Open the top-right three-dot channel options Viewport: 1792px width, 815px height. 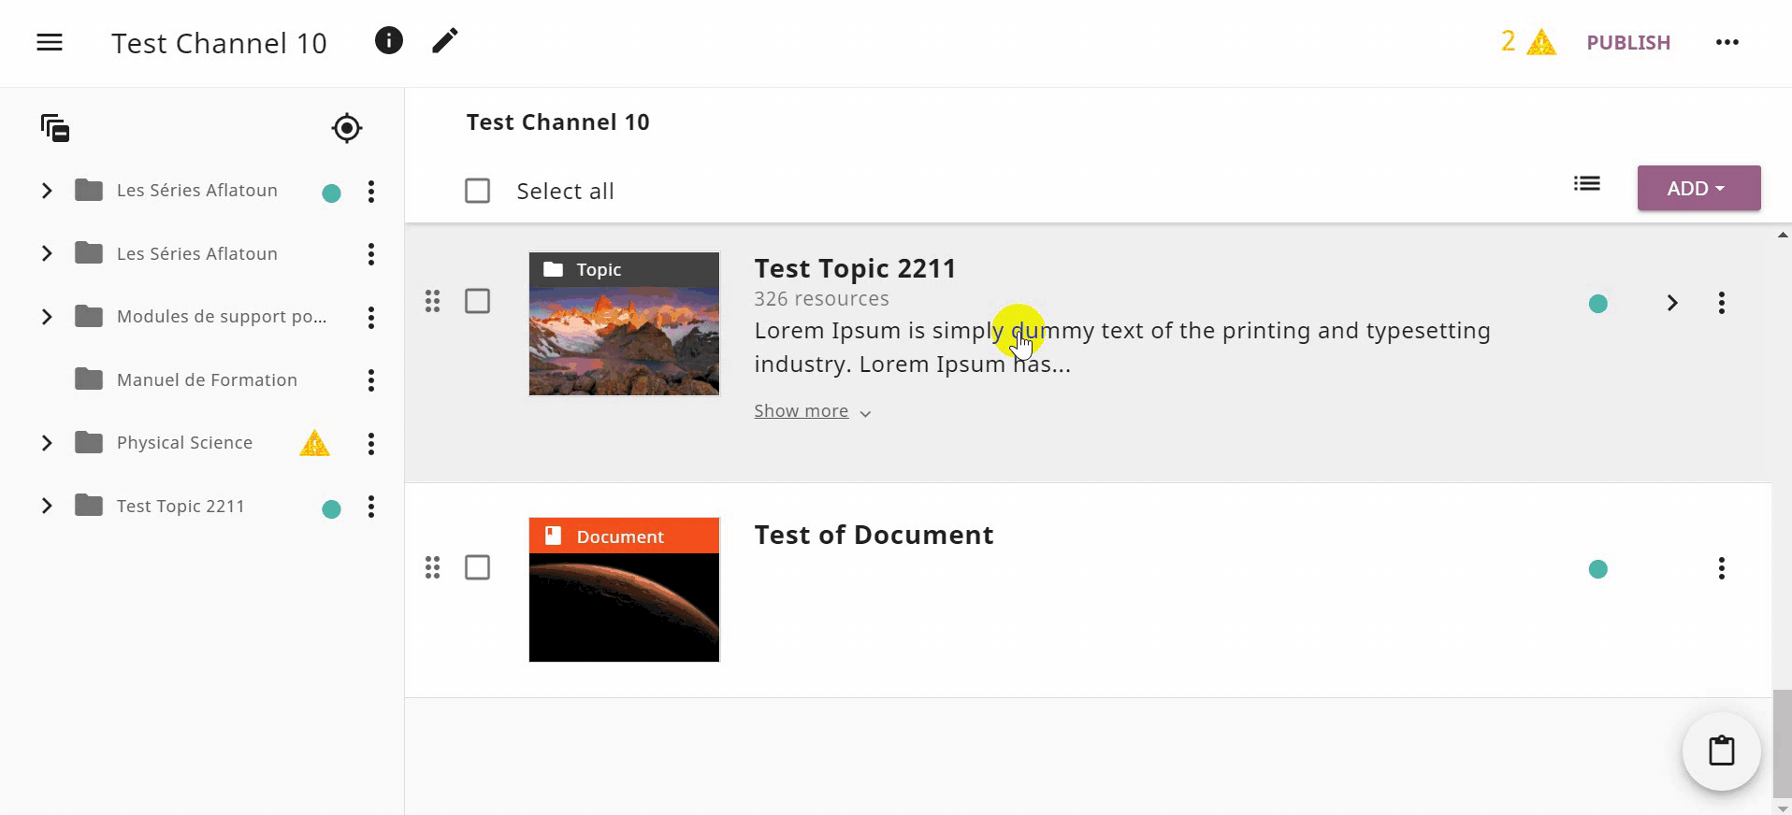click(1727, 42)
